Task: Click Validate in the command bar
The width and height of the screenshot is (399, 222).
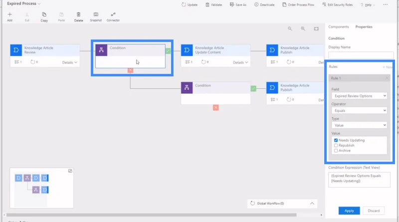Action: pyautogui.click(x=214, y=4)
